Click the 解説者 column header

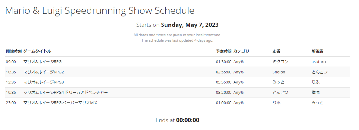pyautogui.click(x=318, y=51)
